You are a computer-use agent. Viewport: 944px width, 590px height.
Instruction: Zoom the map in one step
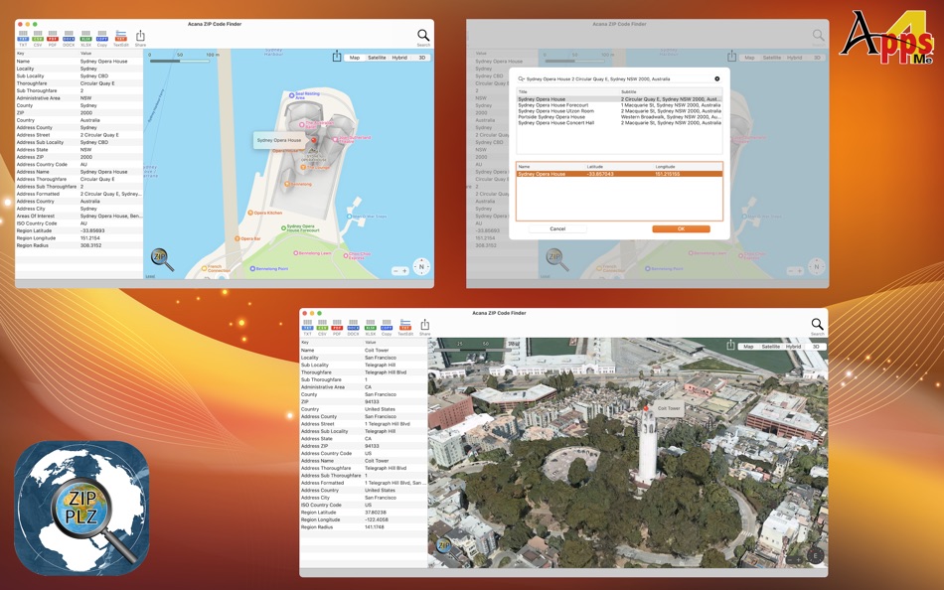tap(404, 270)
